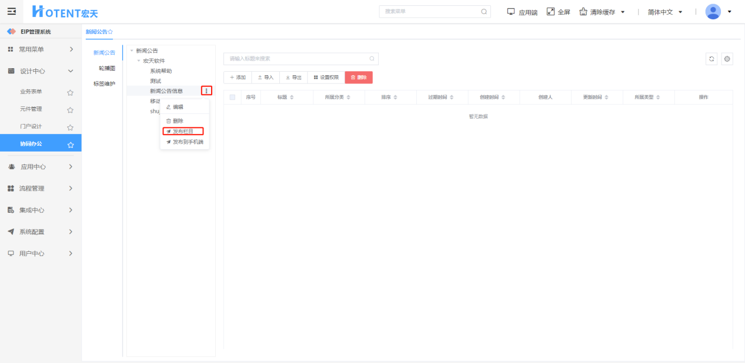Click the star next to the 新闻公告 tab title
The image size is (745, 363).
click(x=111, y=32)
